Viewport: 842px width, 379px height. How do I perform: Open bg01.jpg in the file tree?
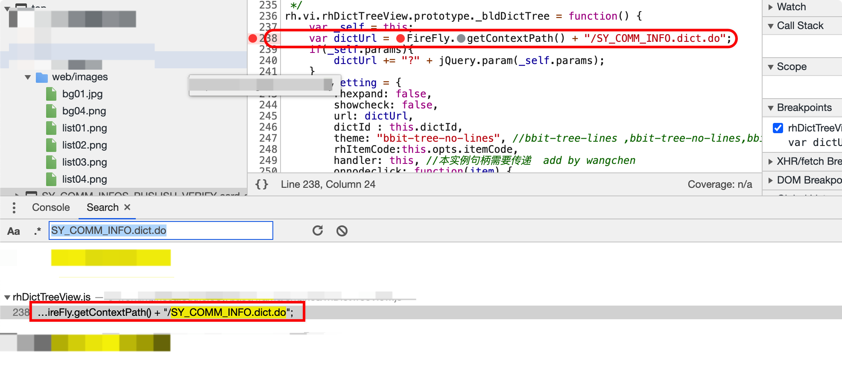82,94
